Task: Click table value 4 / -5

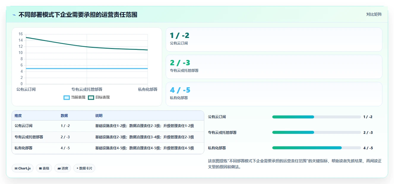Action: tap(65, 148)
